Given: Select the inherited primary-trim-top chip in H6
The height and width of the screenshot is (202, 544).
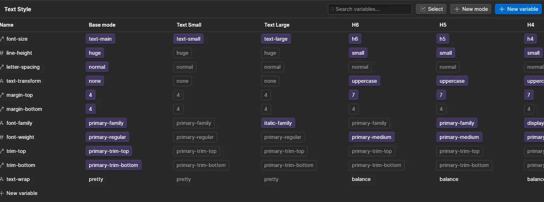Looking at the screenshot, I should [x=372, y=151].
